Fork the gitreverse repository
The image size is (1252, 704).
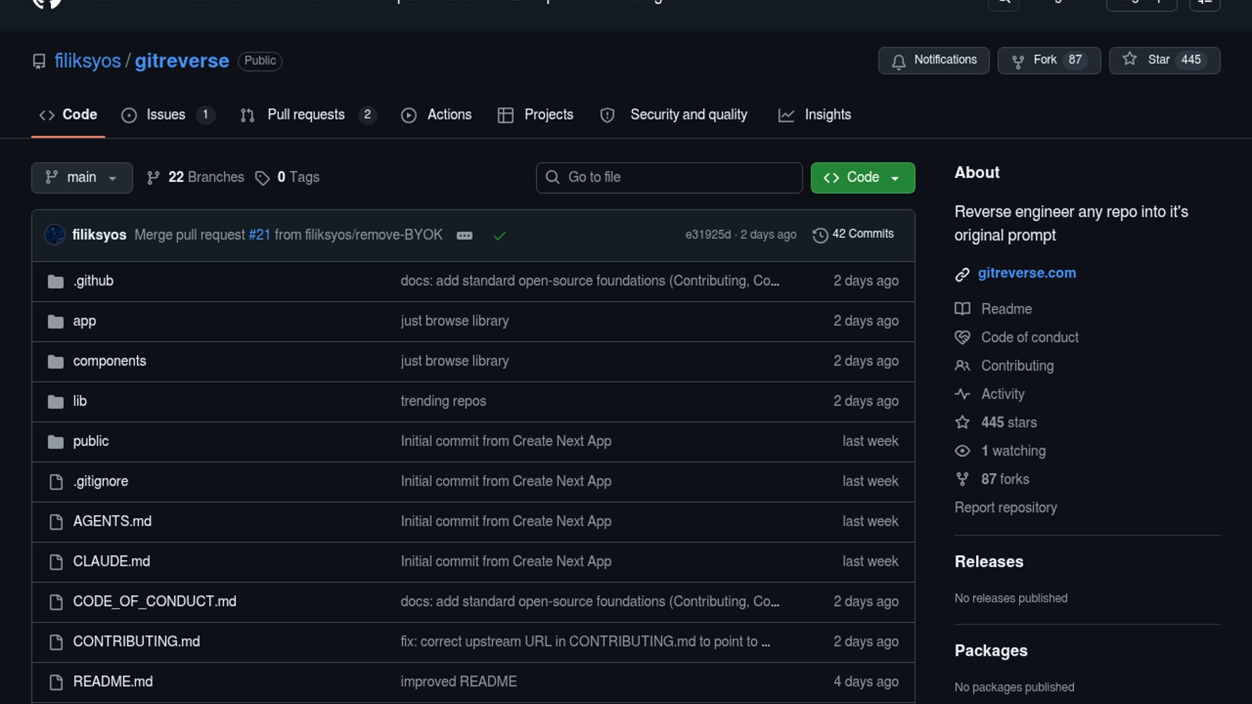click(1049, 60)
